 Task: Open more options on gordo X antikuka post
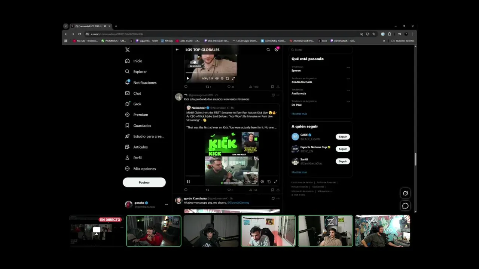click(278, 198)
